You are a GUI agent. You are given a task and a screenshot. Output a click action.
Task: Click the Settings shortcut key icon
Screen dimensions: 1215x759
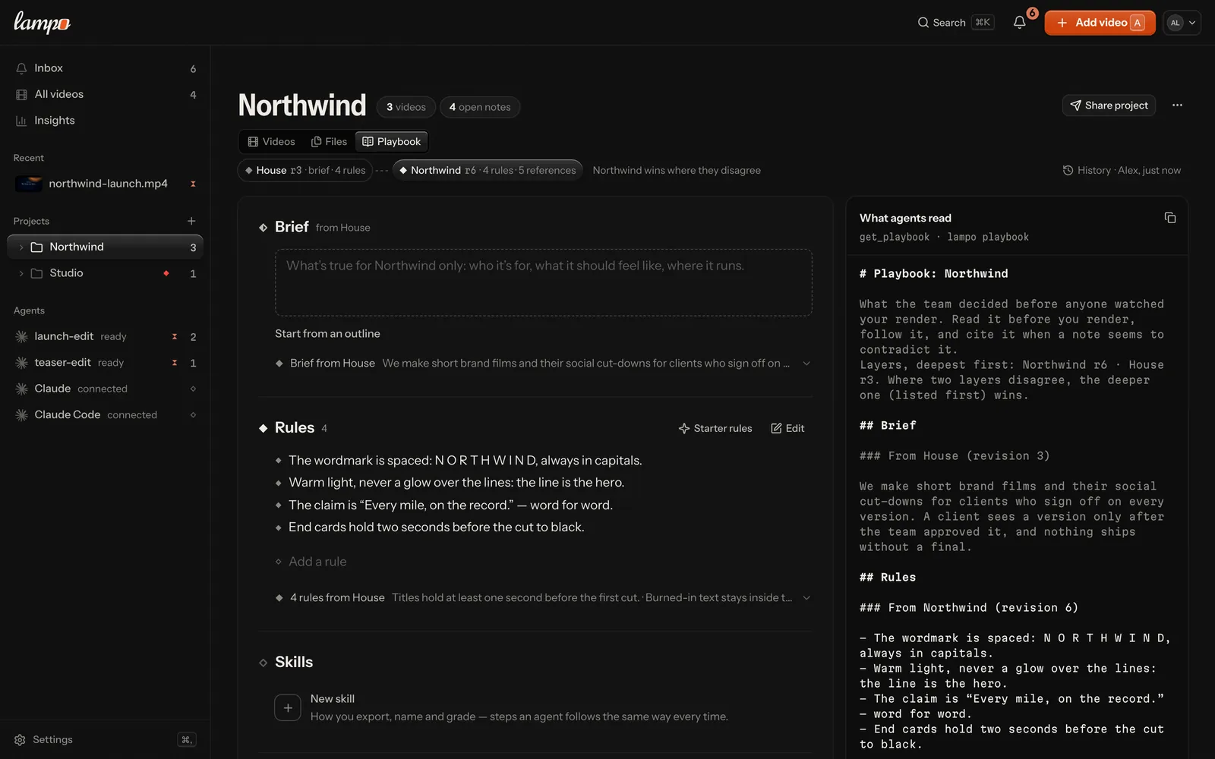tap(186, 739)
